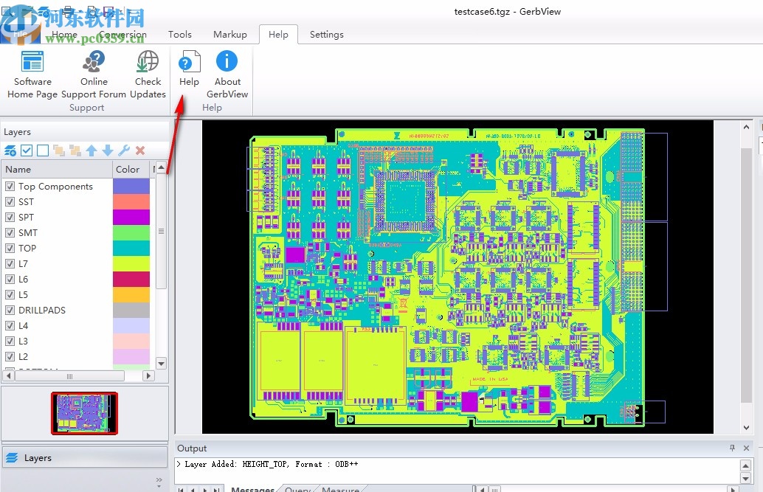Click the Check Updates icon
Image resolution: width=763 pixels, height=492 pixels.
(148, 74)
